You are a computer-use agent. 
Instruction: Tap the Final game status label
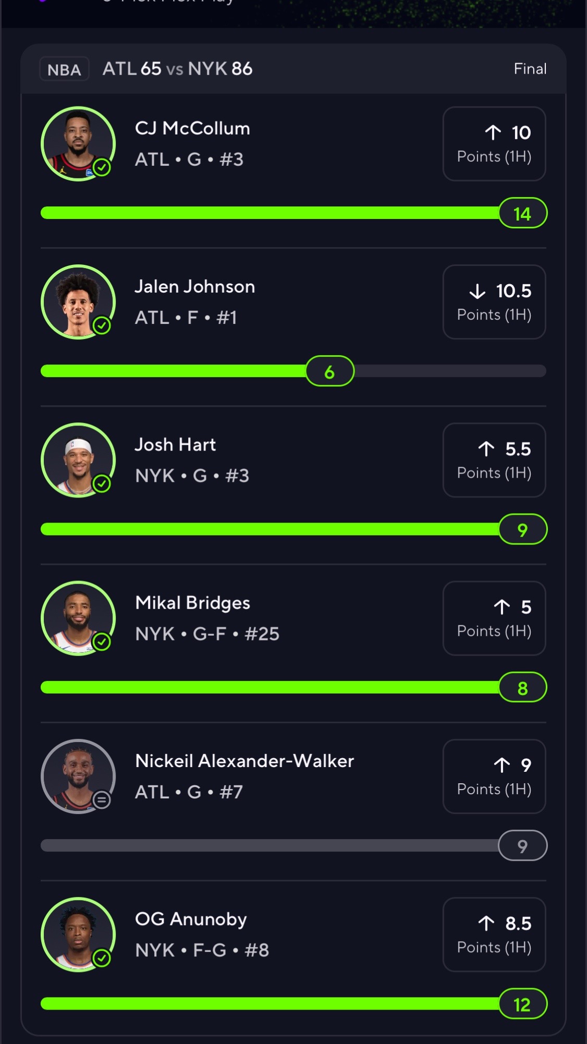point(530,69)
